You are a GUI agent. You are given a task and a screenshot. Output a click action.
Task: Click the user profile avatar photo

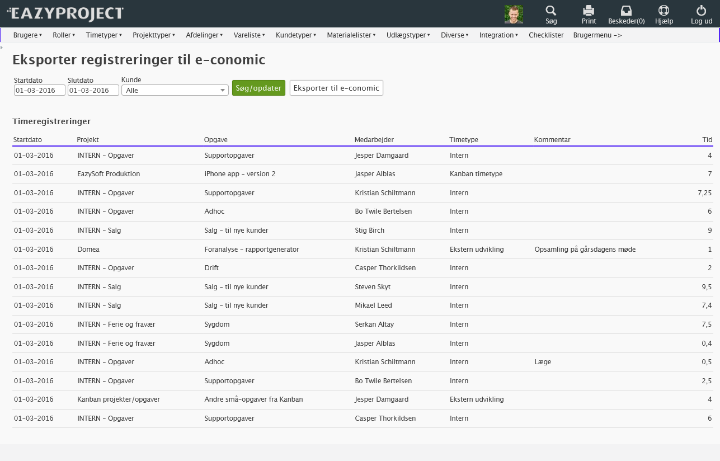(x=514, y=15)
